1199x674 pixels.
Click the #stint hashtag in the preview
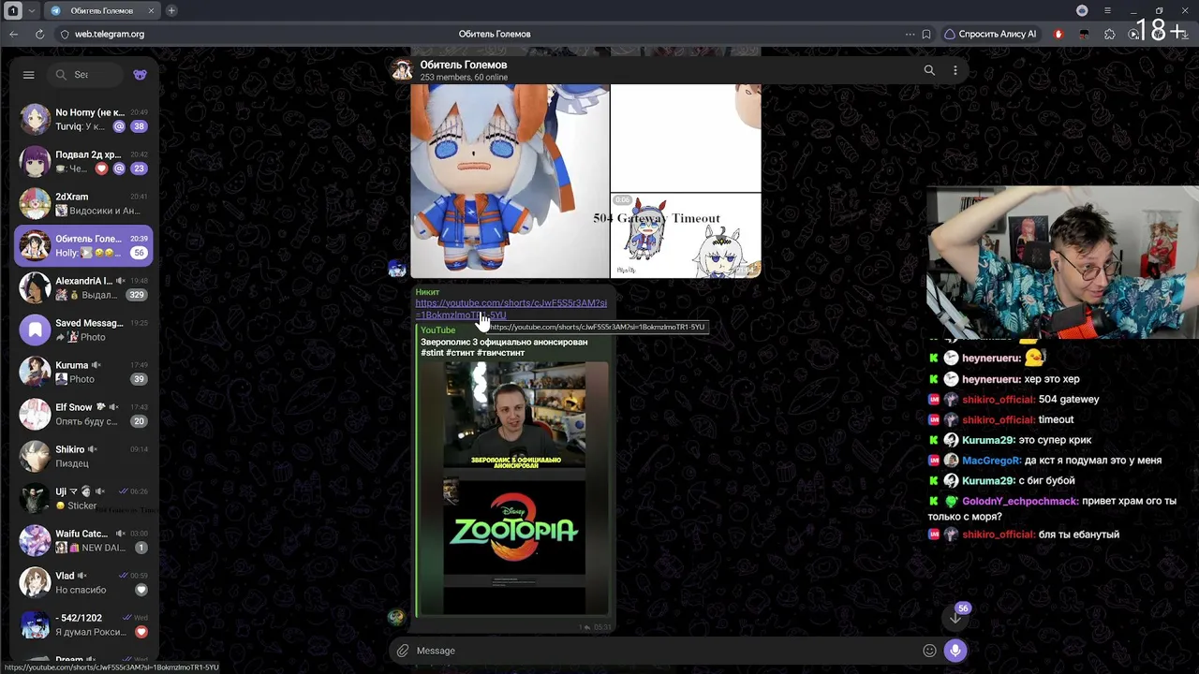(431, 353)
